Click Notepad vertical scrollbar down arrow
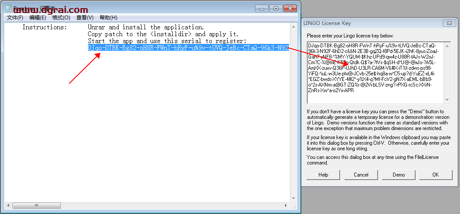 [293, 198]
